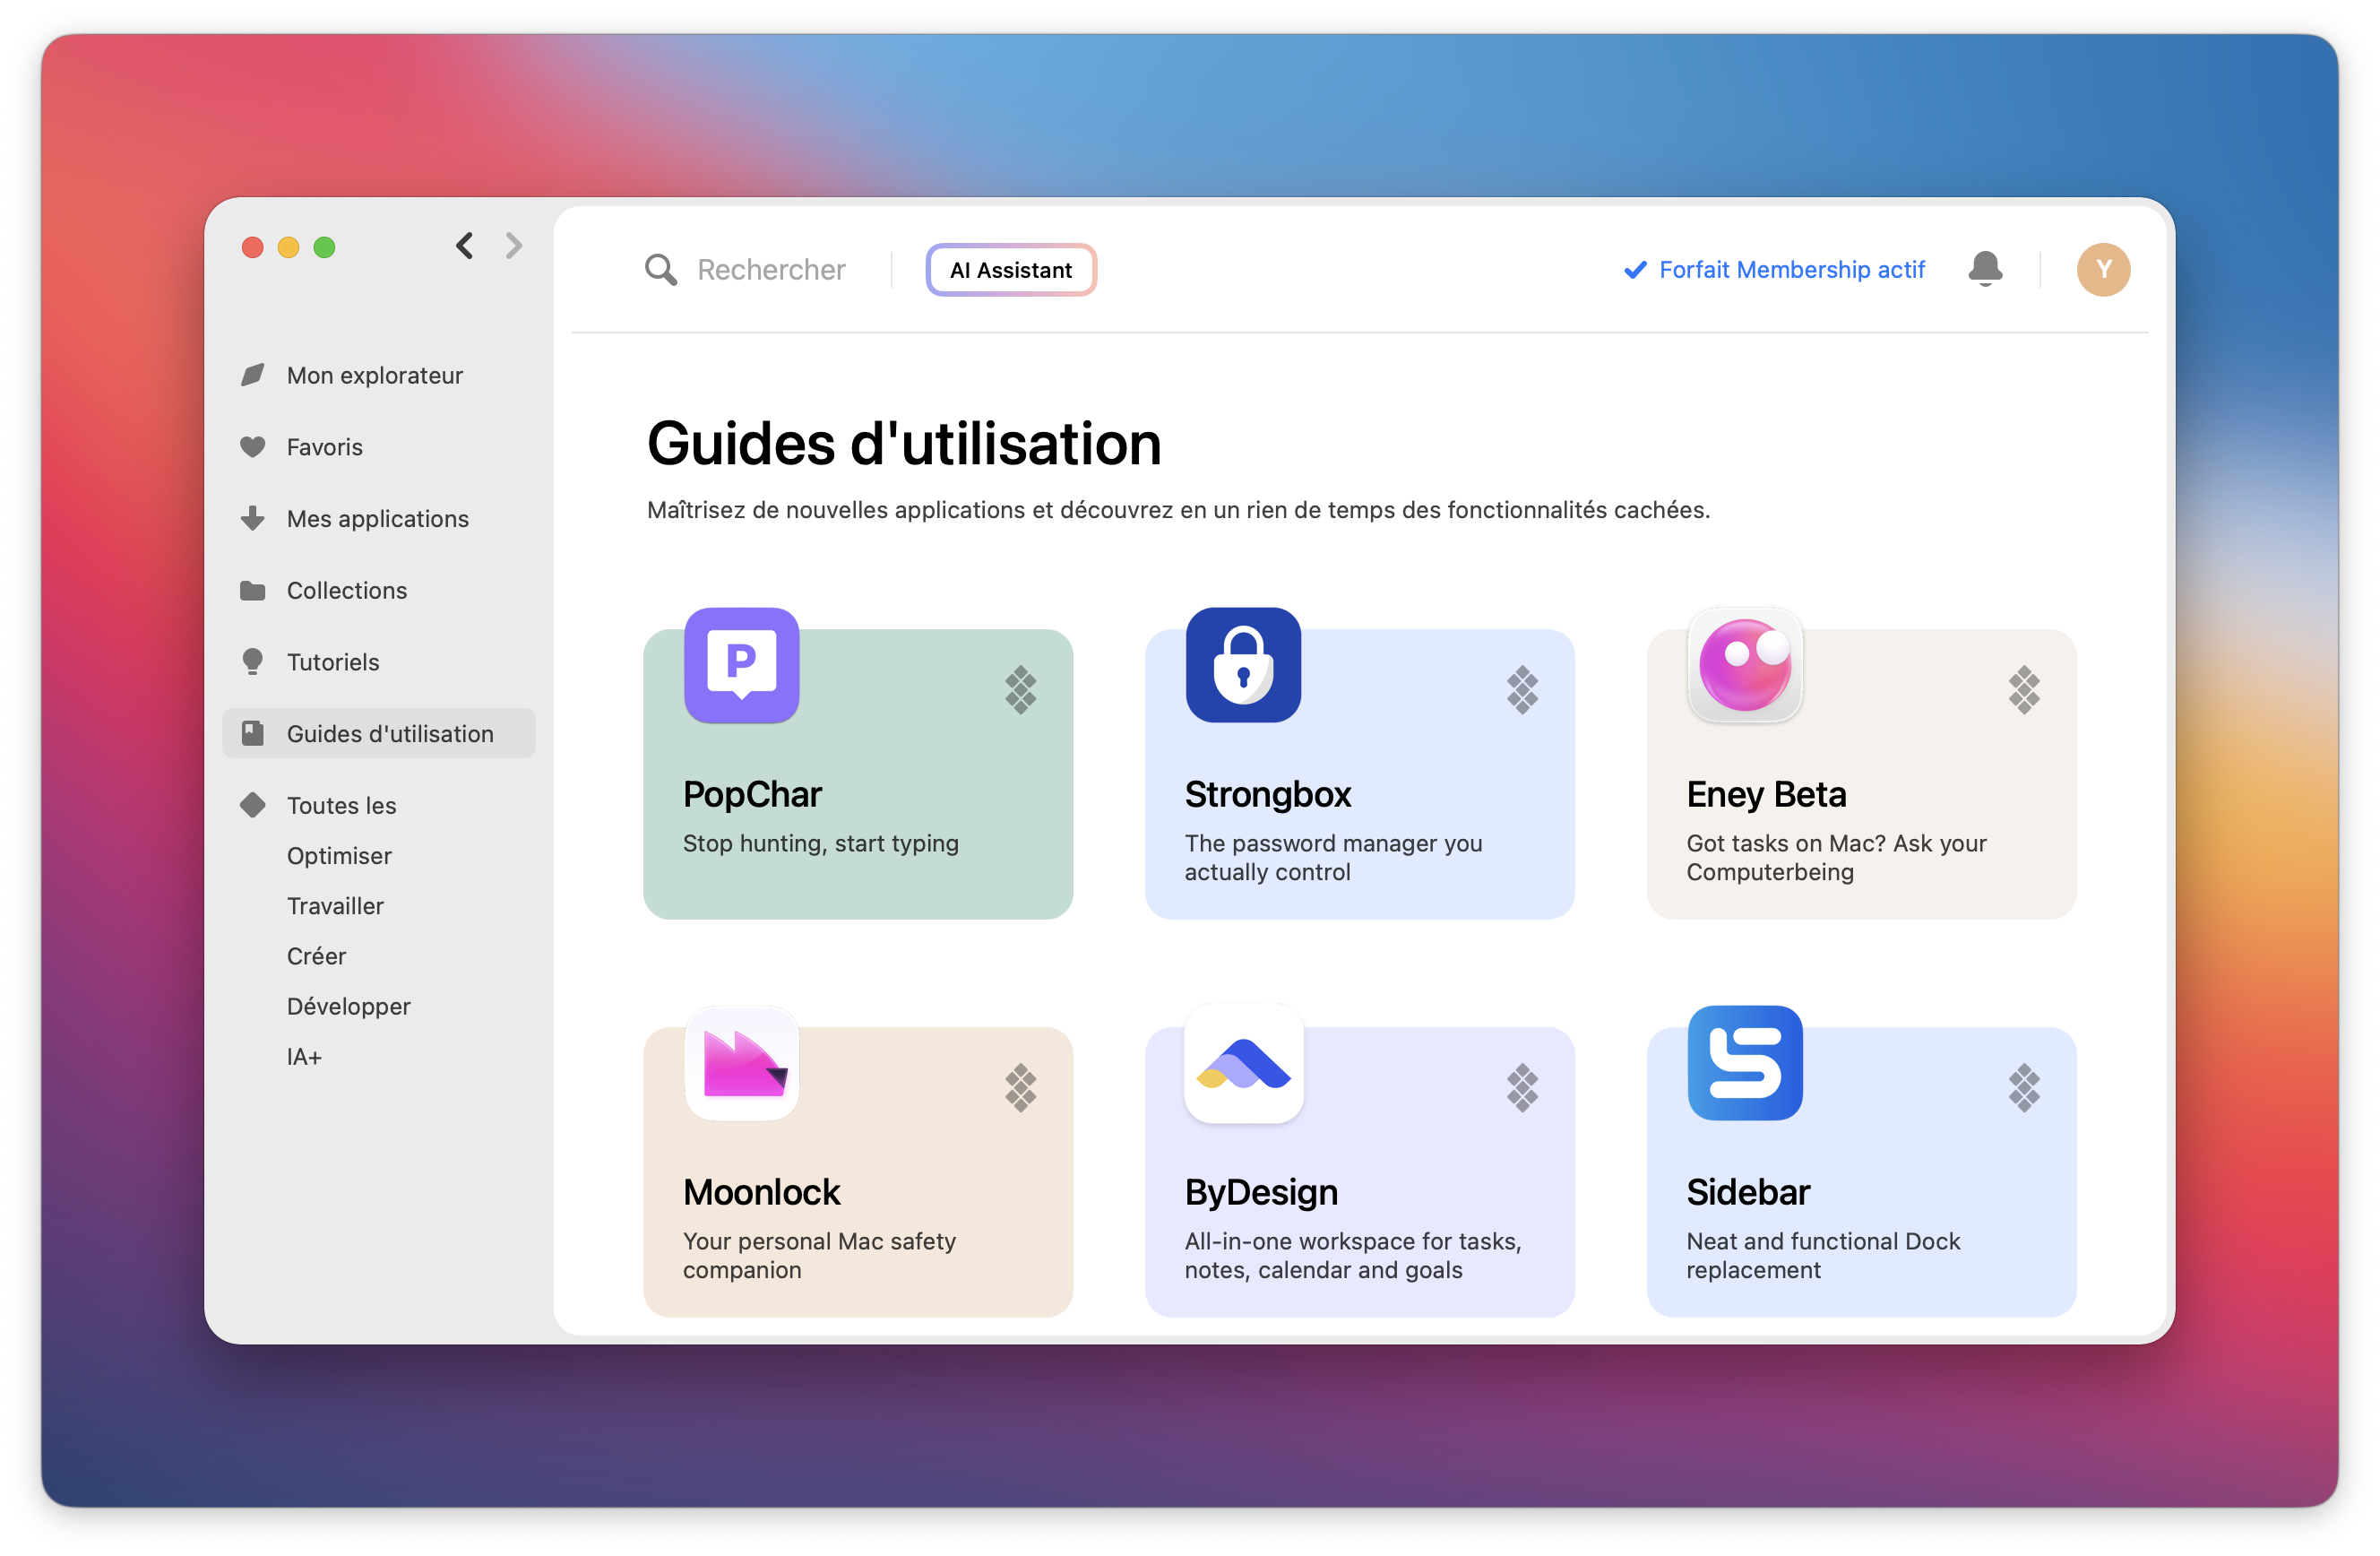Image resolution: width=2380 pixels, height=1556 pixels.
Task: Click Forfait Membership actif link
Action: (x=1791, y=270)
